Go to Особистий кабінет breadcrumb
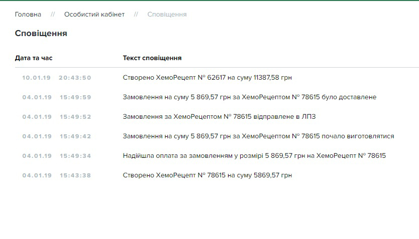This screenshot has width=419, height=239. click(94, 15)
